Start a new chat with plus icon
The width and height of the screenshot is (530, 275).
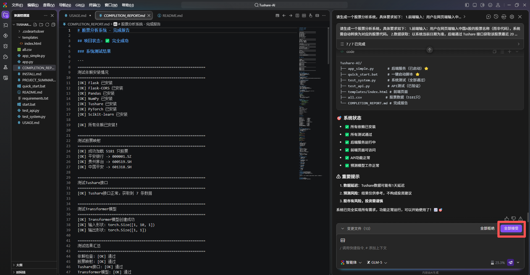tap(489, 17)
